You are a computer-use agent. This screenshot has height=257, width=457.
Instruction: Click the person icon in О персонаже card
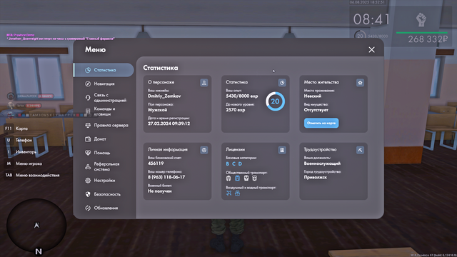204,83
